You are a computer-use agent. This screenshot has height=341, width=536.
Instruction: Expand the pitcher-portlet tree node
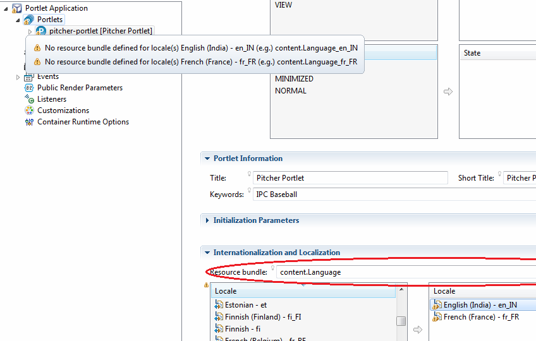[x=30, y=32]
